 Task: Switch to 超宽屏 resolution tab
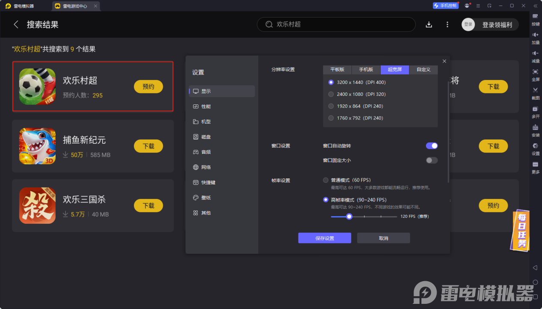click(x=395, y=70)
